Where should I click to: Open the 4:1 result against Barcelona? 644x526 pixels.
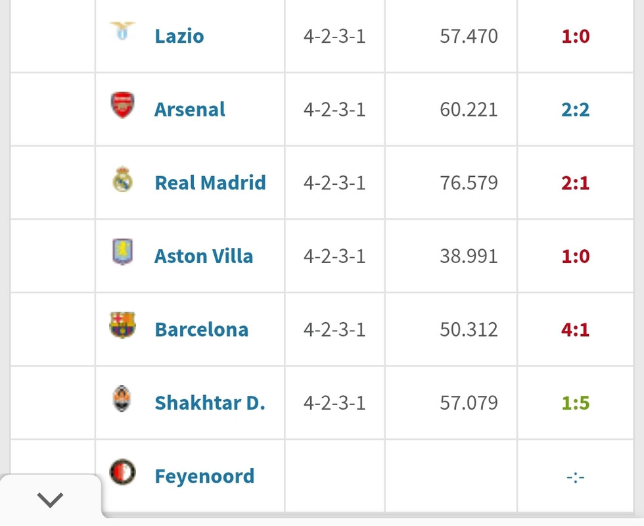pyautogui.click(x=576, y=329)
